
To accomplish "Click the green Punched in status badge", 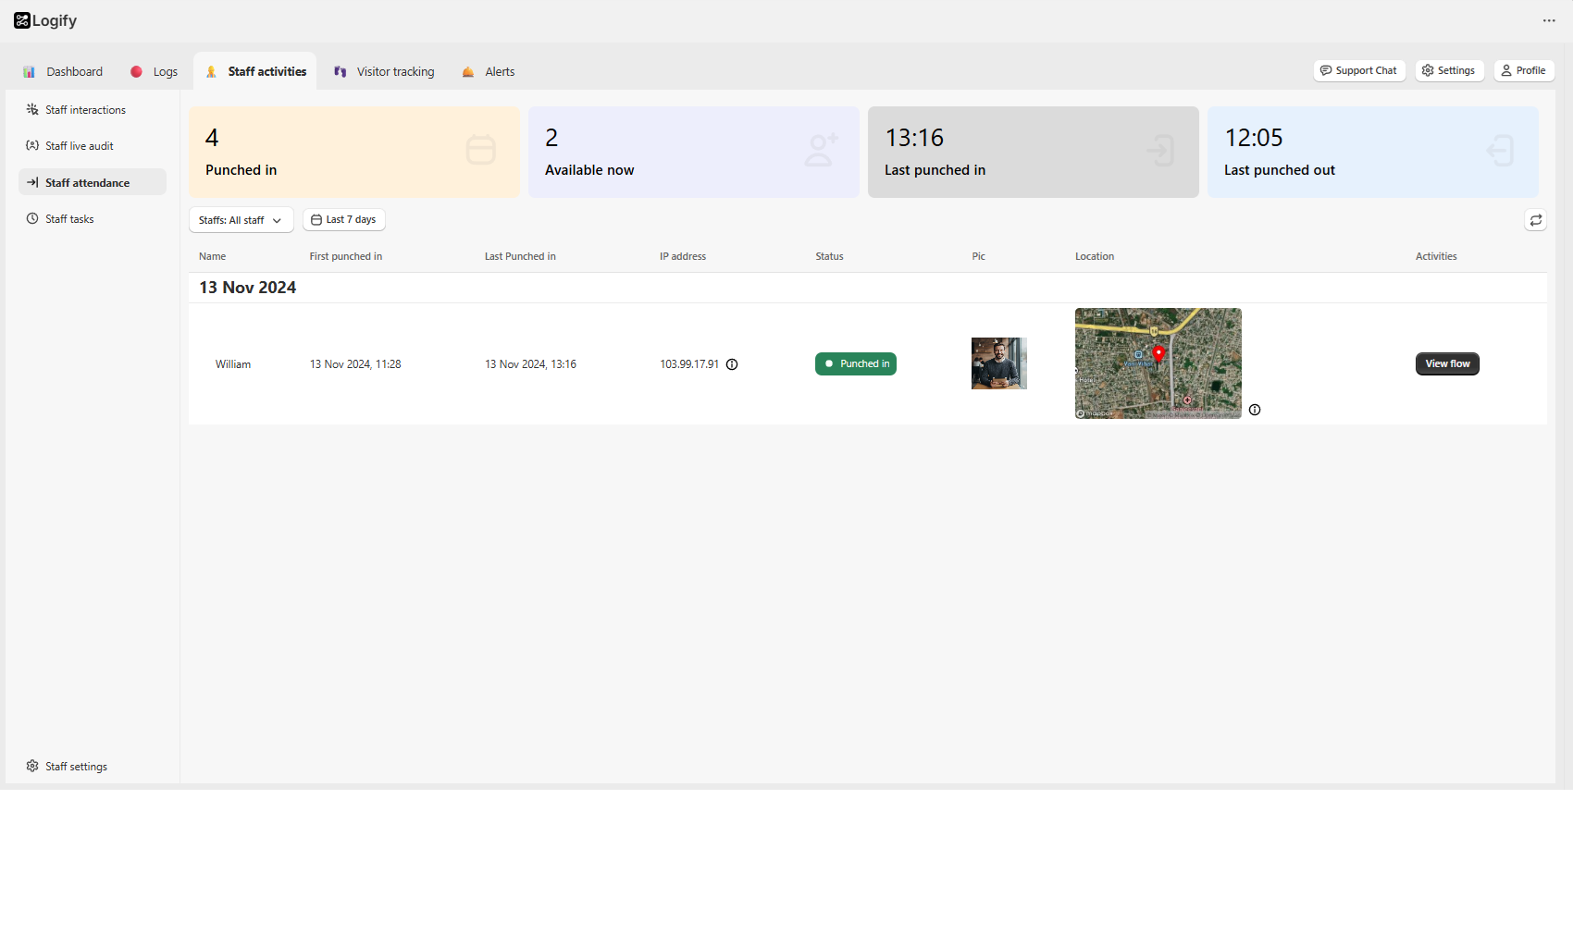I will tap(856, 363).
